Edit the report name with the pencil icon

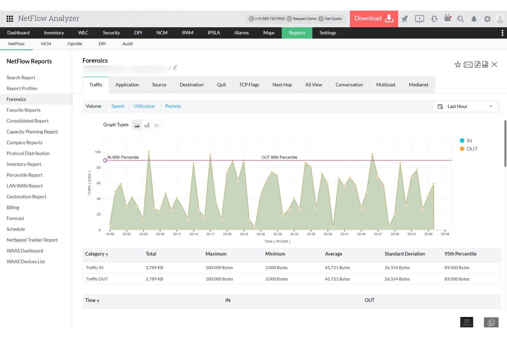(175, 67)
